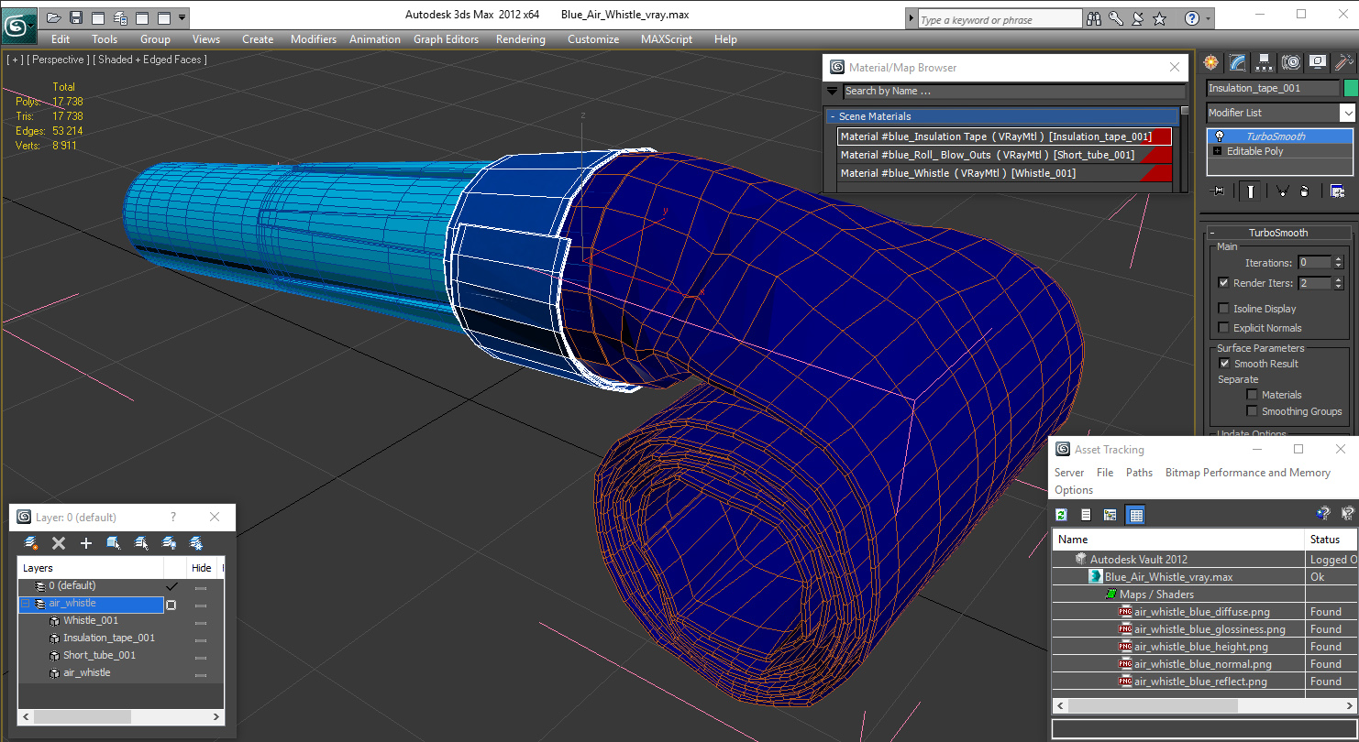Open Asset Tracking Paths menu
The width and height of the screenshot is (1359, 742).
tap(1139, 473)
